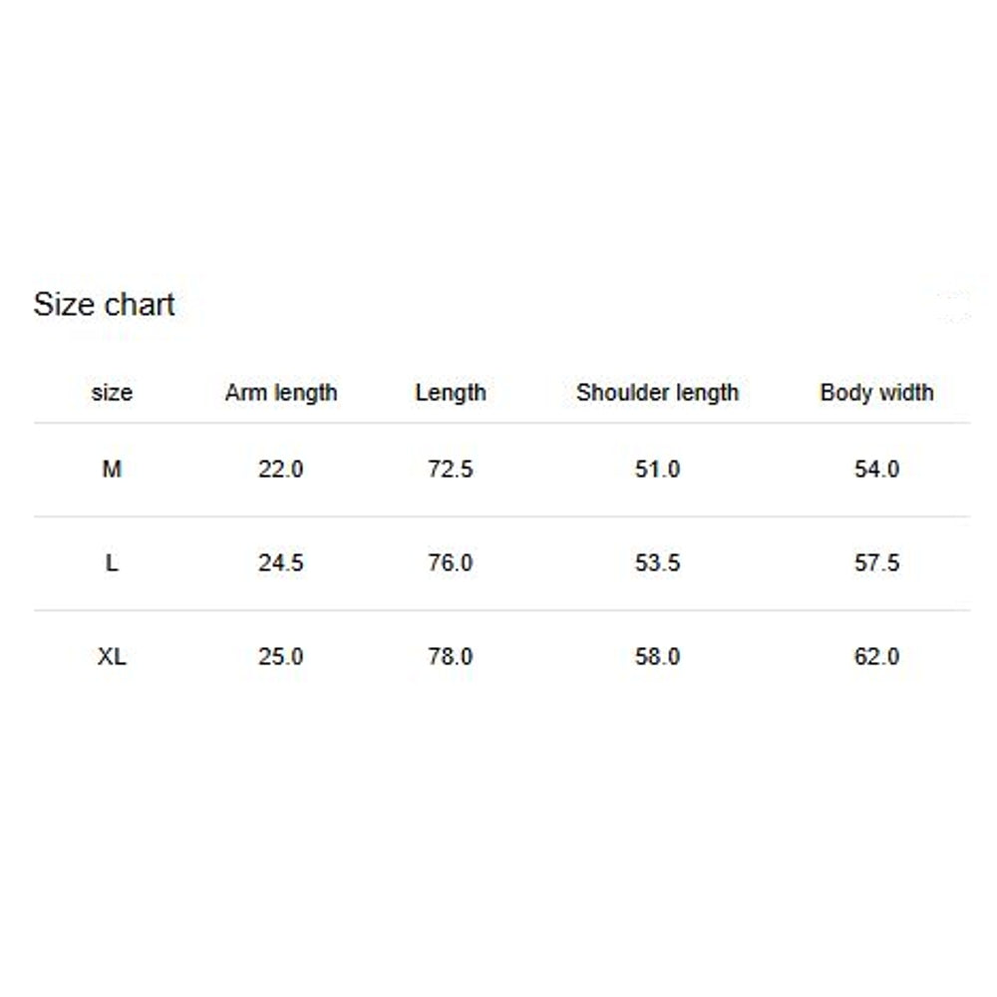Select the 22.0 arm length value
This screenshot has width=997, height=997.
tap(281, 469)
